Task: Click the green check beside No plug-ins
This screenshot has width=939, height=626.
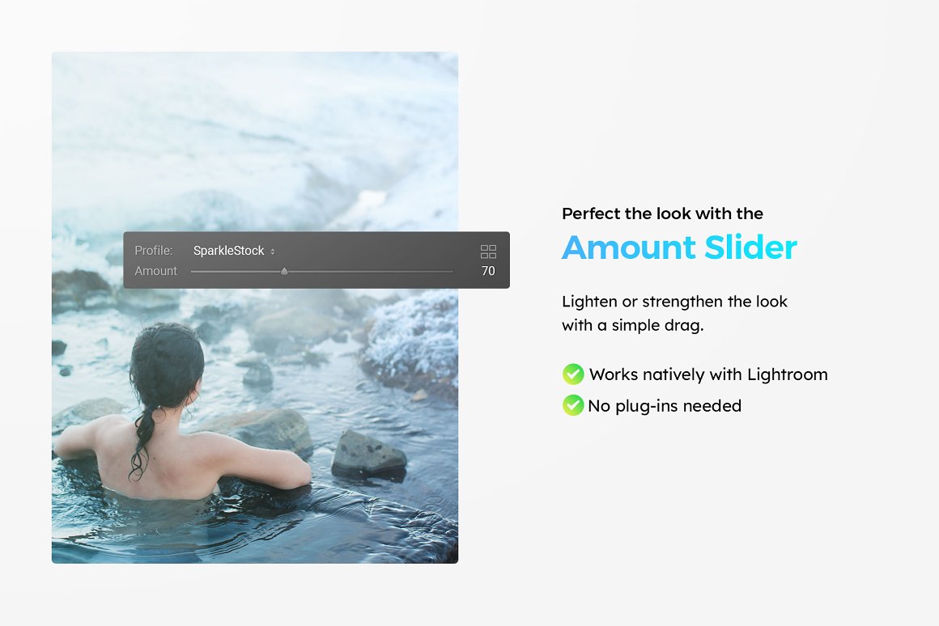Action: [573, 405]
